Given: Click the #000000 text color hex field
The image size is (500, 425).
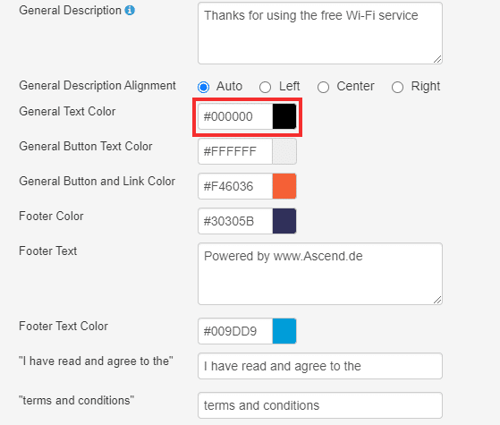Looking at the screenshot, I should (235, 116).
